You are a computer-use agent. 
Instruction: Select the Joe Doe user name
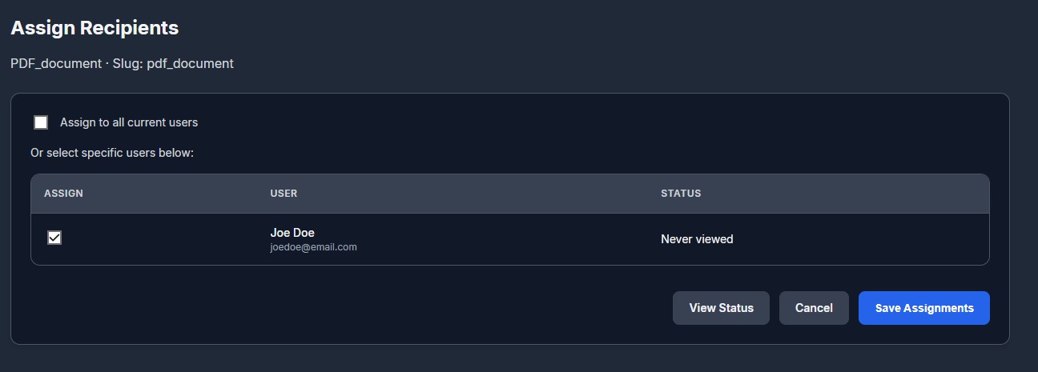click(292, 233)
